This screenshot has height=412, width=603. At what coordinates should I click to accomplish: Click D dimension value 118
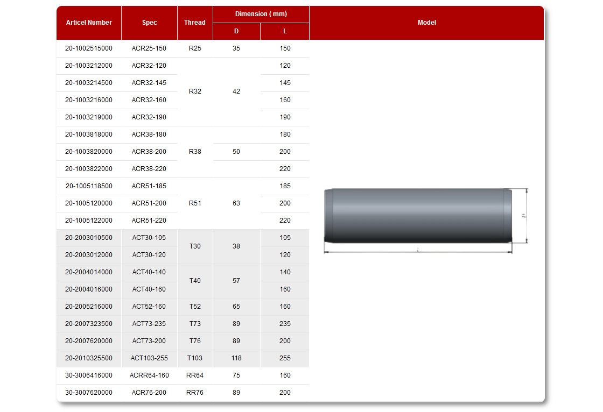[236, 358]
